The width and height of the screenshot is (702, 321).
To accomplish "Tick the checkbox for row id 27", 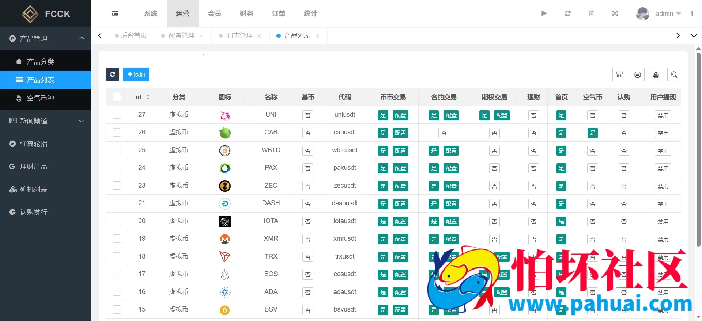I will click(117, 115).
